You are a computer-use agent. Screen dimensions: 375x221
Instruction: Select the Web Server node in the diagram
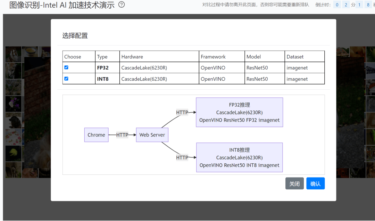[x=152, y=135]
